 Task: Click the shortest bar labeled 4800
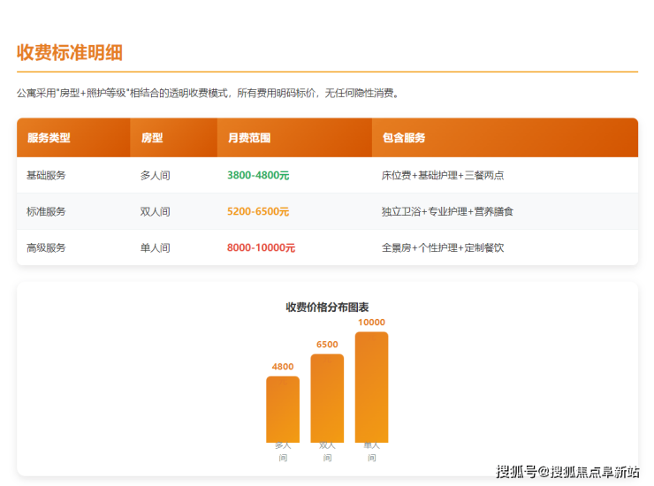click(x=283, y=408)
